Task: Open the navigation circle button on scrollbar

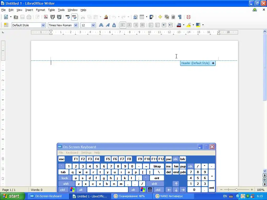Action: [x=265, y=180]
